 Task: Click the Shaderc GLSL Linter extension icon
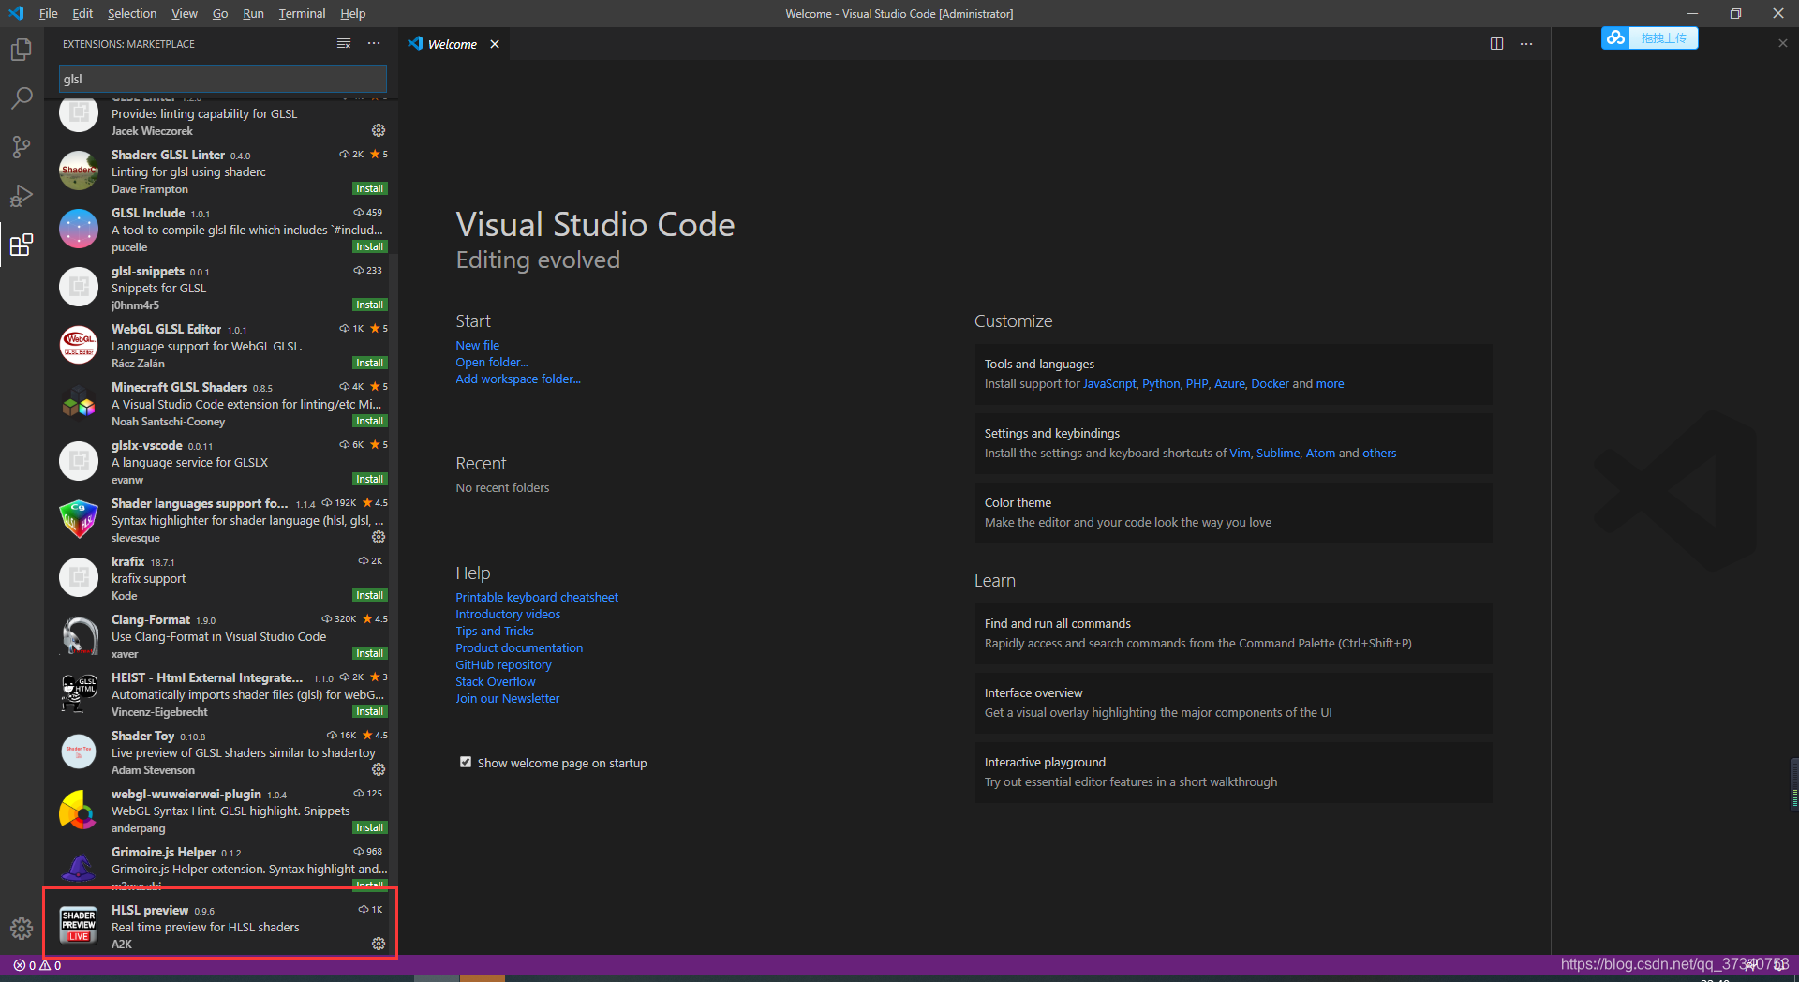[x=79, y=171]
